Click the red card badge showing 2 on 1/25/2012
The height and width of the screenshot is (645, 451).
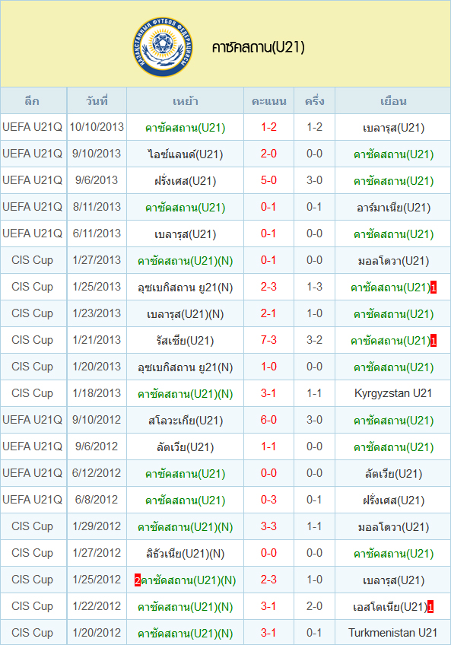[138, 580]
